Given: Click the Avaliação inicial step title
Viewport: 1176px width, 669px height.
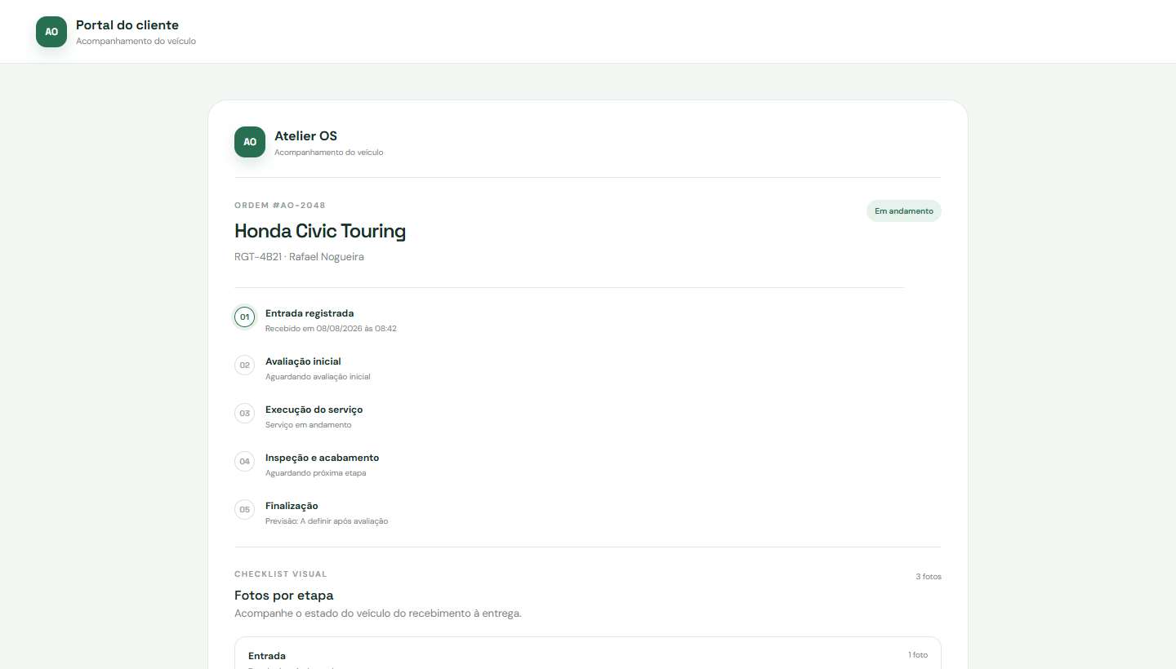Looking at the screenshot, I should point(303,361).
